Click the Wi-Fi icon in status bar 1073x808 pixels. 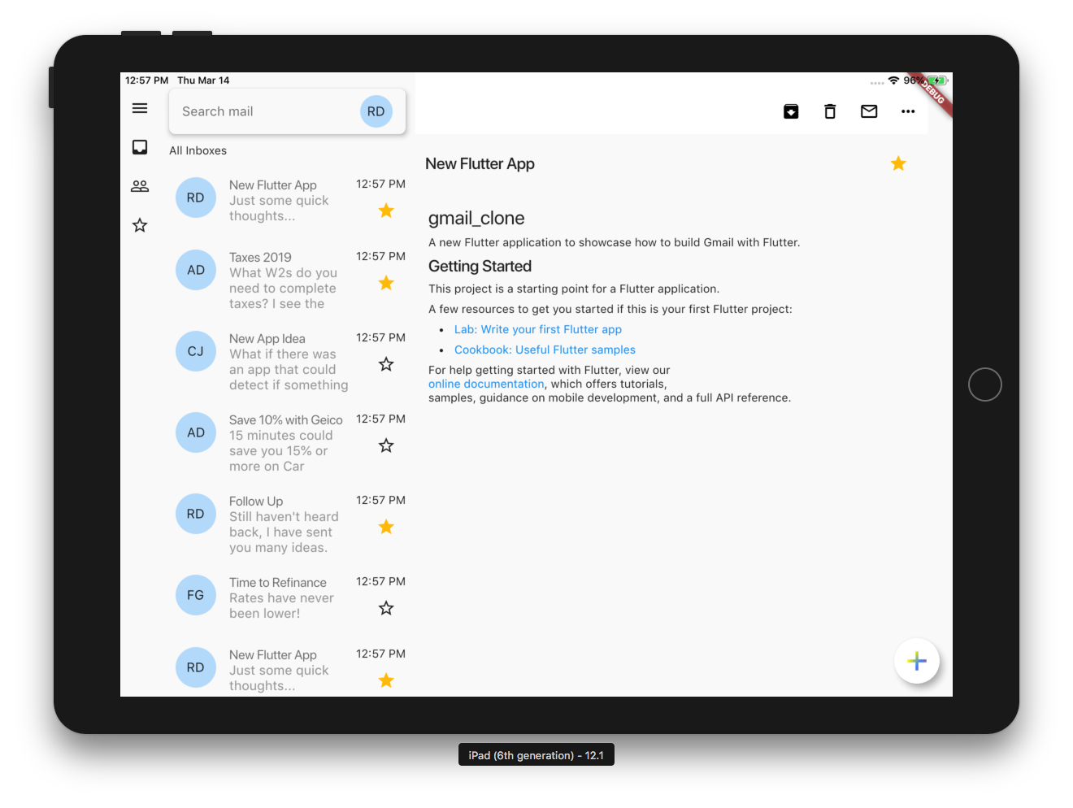(x=893, y=80)
